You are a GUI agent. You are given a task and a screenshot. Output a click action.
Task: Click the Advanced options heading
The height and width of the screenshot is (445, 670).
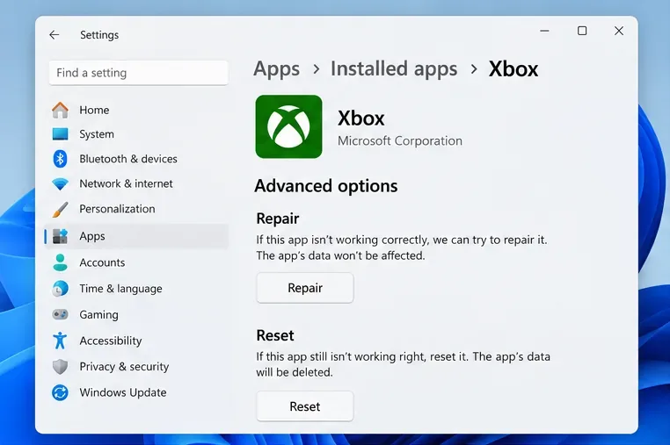[x=326, y=186]
